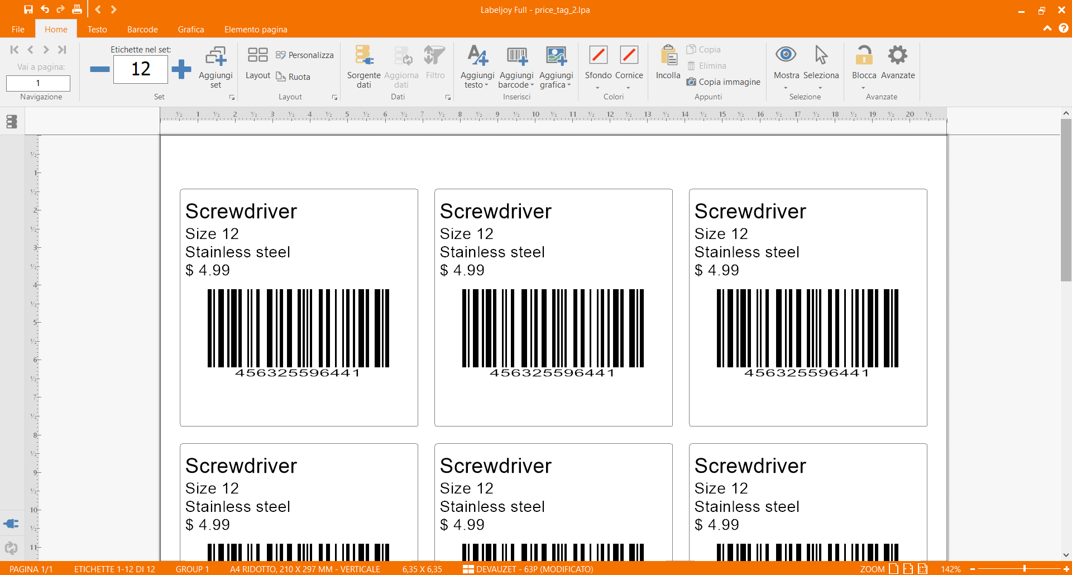The width and height of the screenshot is (1072, 575).
Task: Click the A4 RIDOTTO paper size status entry
Action: 305,569
